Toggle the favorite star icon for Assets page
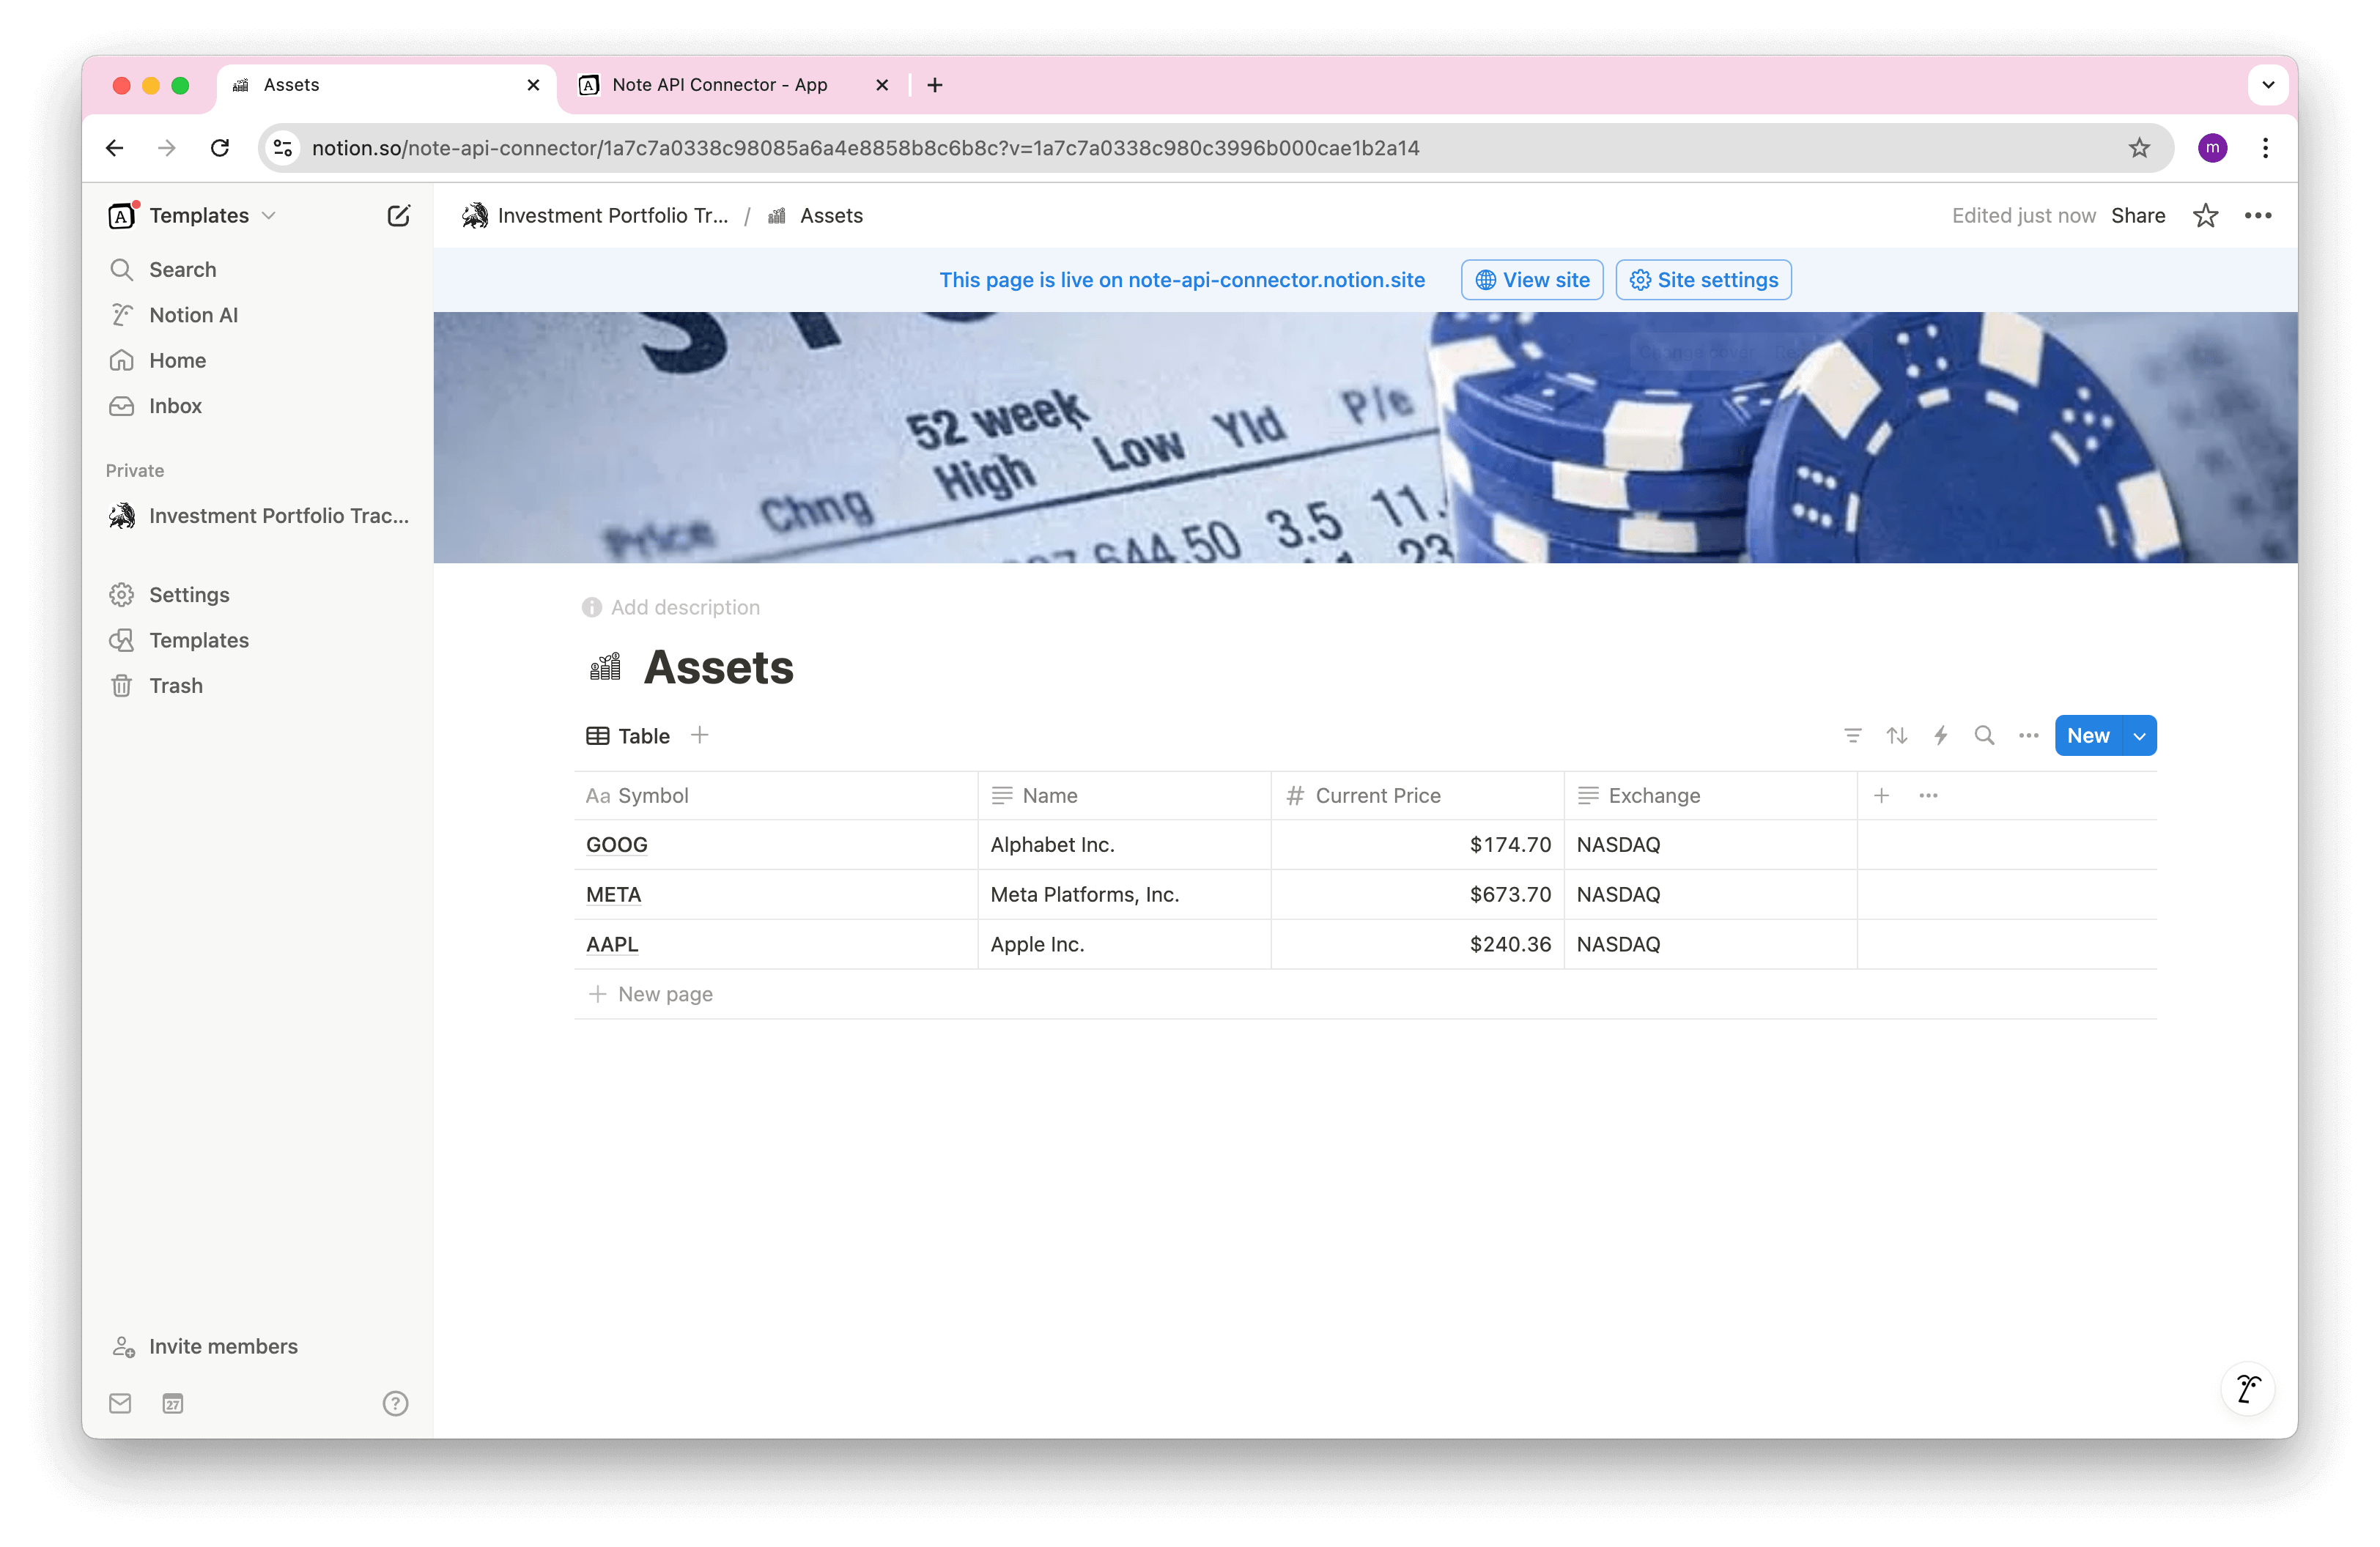This screenshot has height=1547, width=2380. click(2205, 215)
